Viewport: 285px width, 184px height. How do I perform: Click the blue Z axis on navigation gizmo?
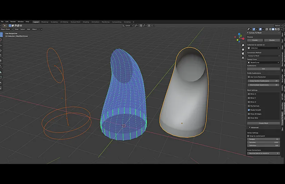(x=239, y=34)
